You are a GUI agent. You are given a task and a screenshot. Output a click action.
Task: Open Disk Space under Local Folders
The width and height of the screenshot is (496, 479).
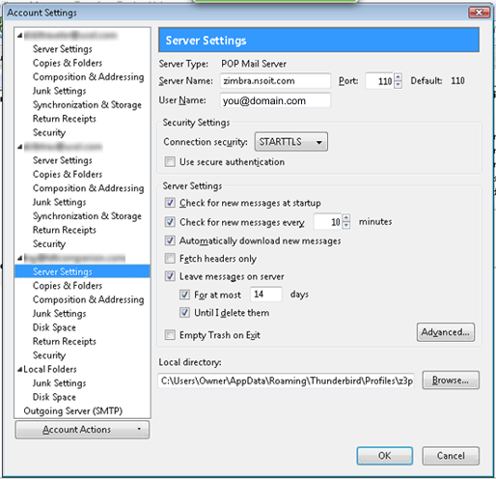[x=54, y=397]
